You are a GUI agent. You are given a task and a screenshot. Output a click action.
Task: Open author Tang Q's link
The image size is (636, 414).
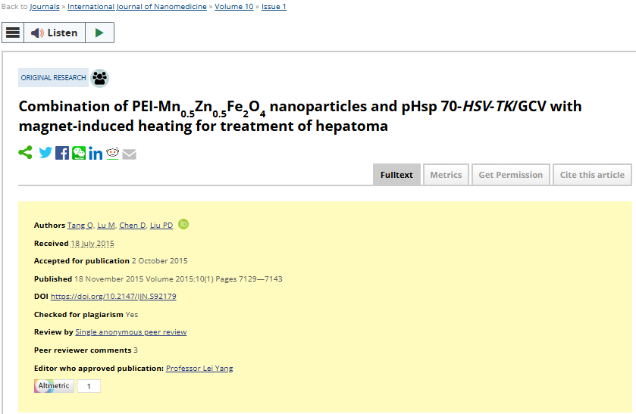80,226
